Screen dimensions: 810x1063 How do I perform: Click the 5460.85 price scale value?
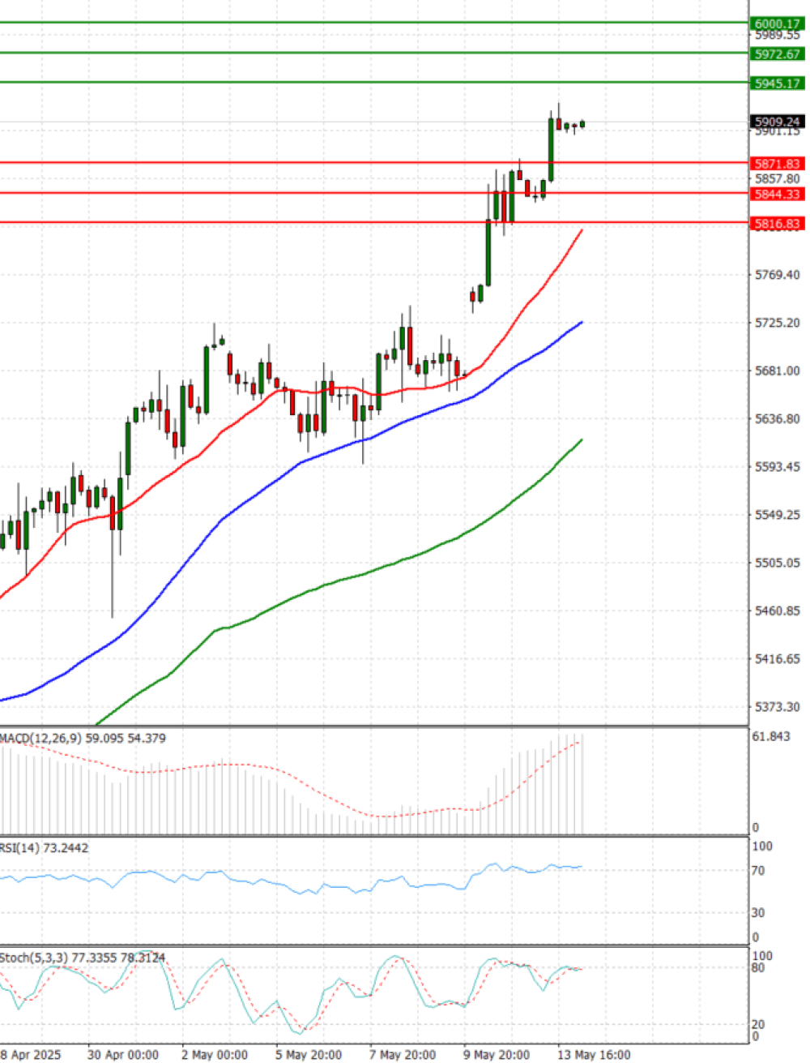coord(777,611)
